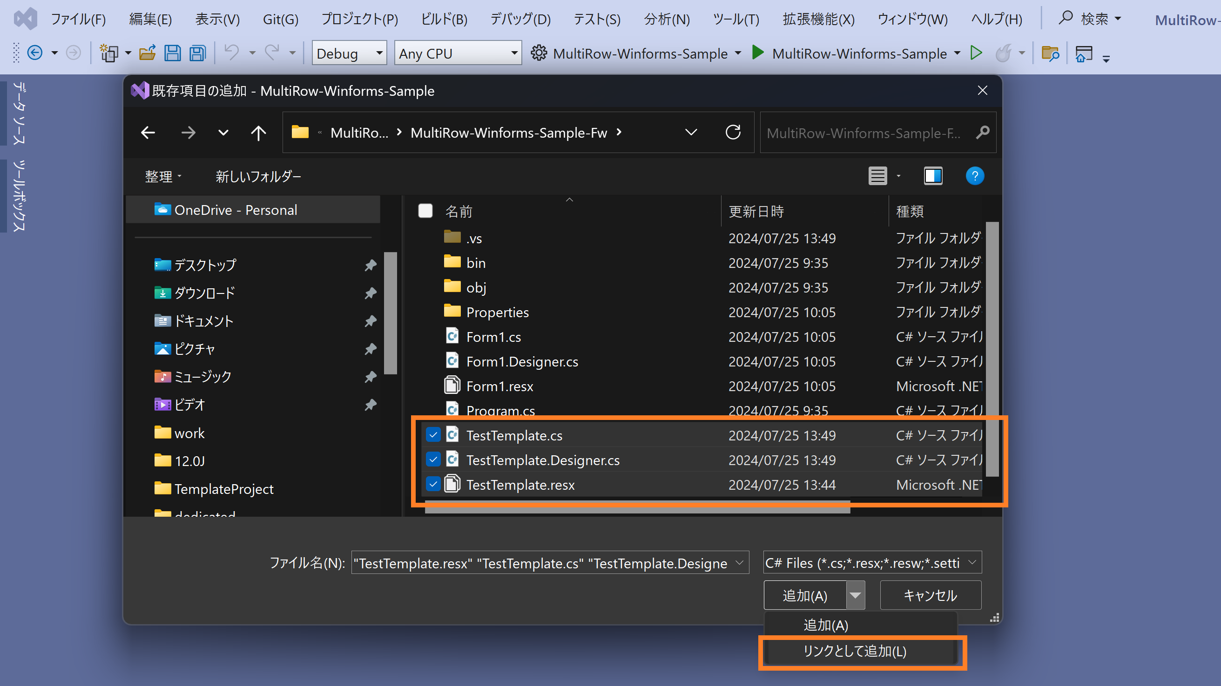Screen dimensions: 1221x686
Task: Click the hot reload flame icon
Action: point(1003,53)
